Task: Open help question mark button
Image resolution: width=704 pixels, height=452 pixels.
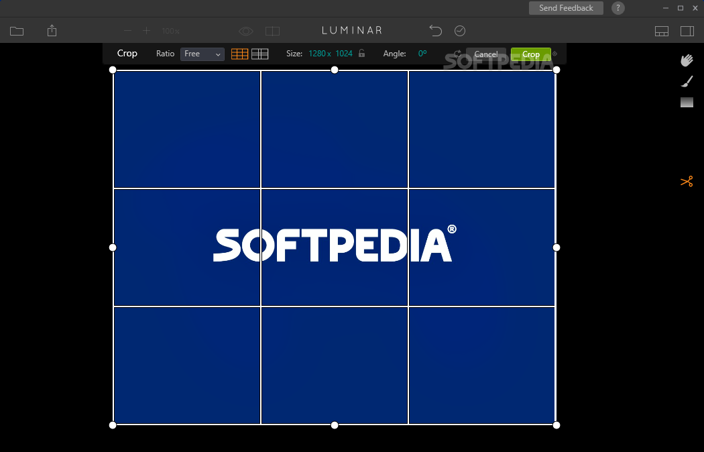Action: 618,8
